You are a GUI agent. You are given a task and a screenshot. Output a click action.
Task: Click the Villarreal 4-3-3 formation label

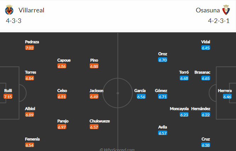[x=13, y=21]
